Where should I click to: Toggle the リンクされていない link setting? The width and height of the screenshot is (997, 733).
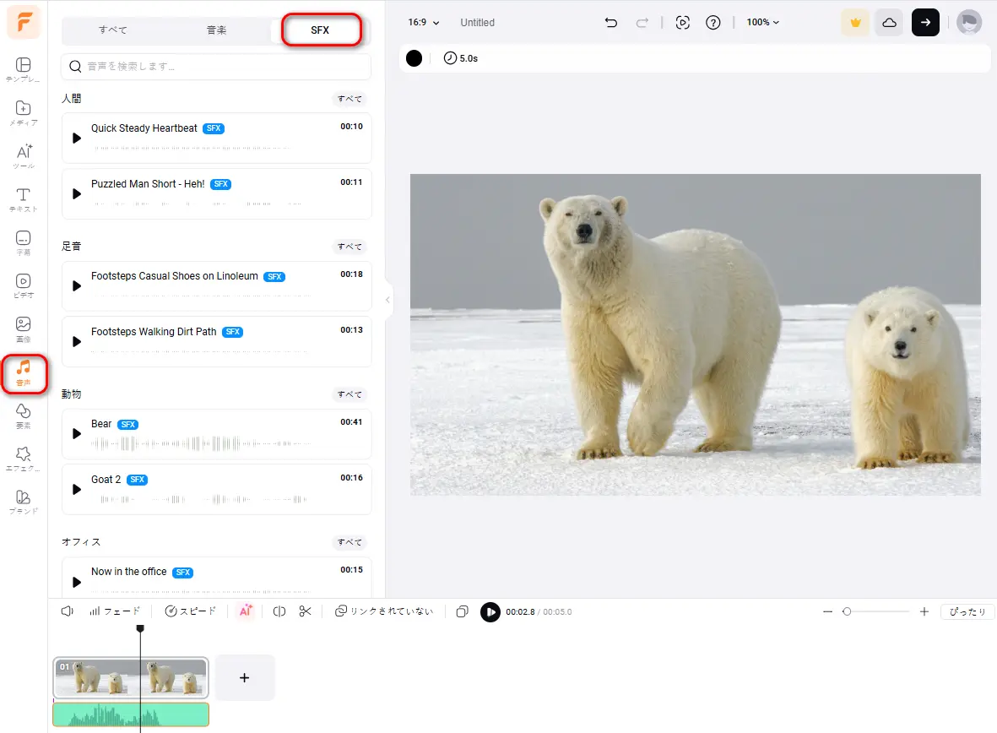click(x=384, y=611)
